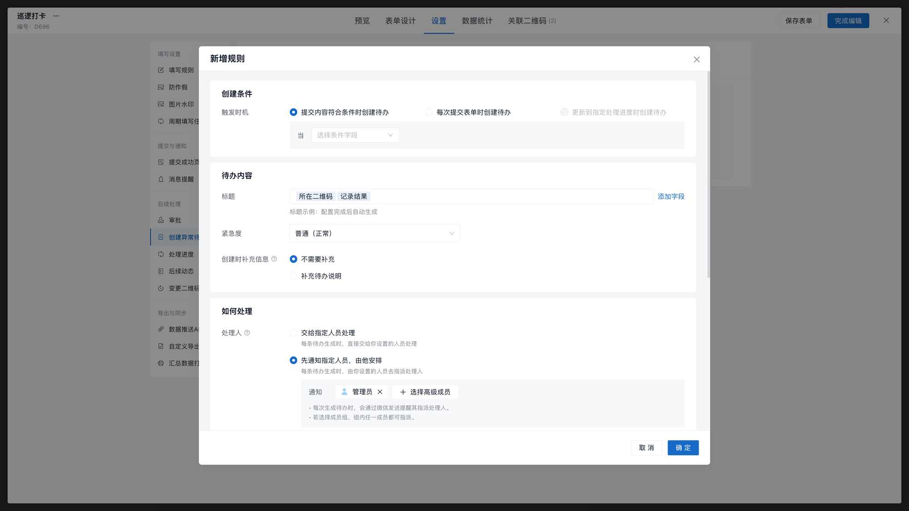This screenshot has height=511, width=909.
Task: Click the dialog's vertical scrollbar
Action: point(708,174)
